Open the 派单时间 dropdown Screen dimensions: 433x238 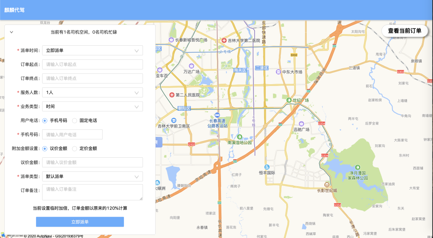point(93,51)
